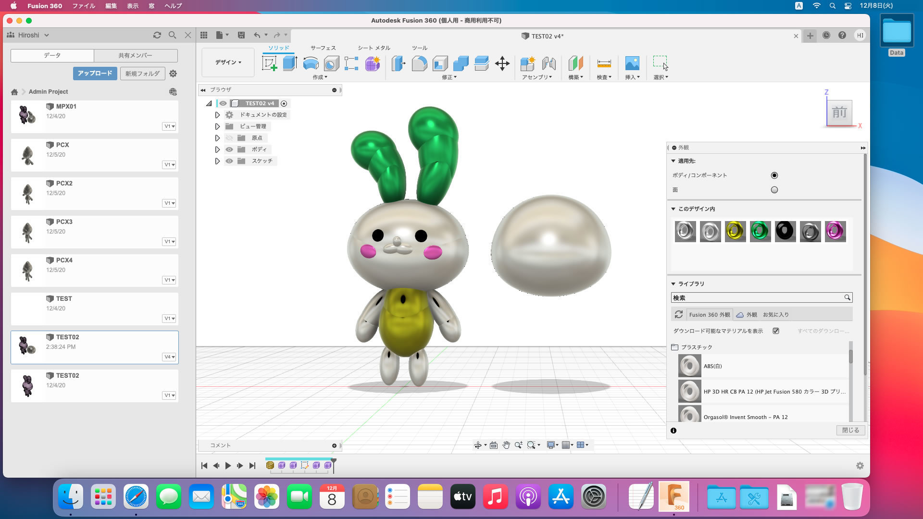Click the Insert image icon

point(632,63)
